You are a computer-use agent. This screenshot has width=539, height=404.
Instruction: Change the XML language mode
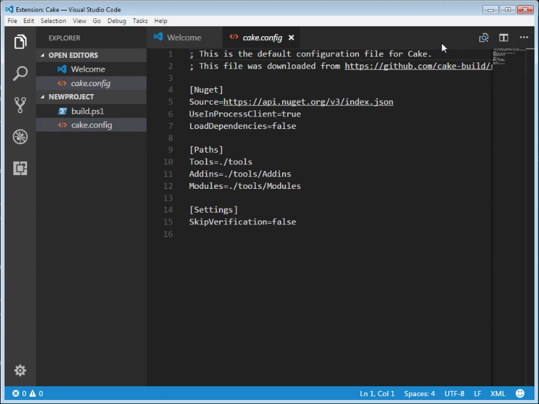coord(498,393)
